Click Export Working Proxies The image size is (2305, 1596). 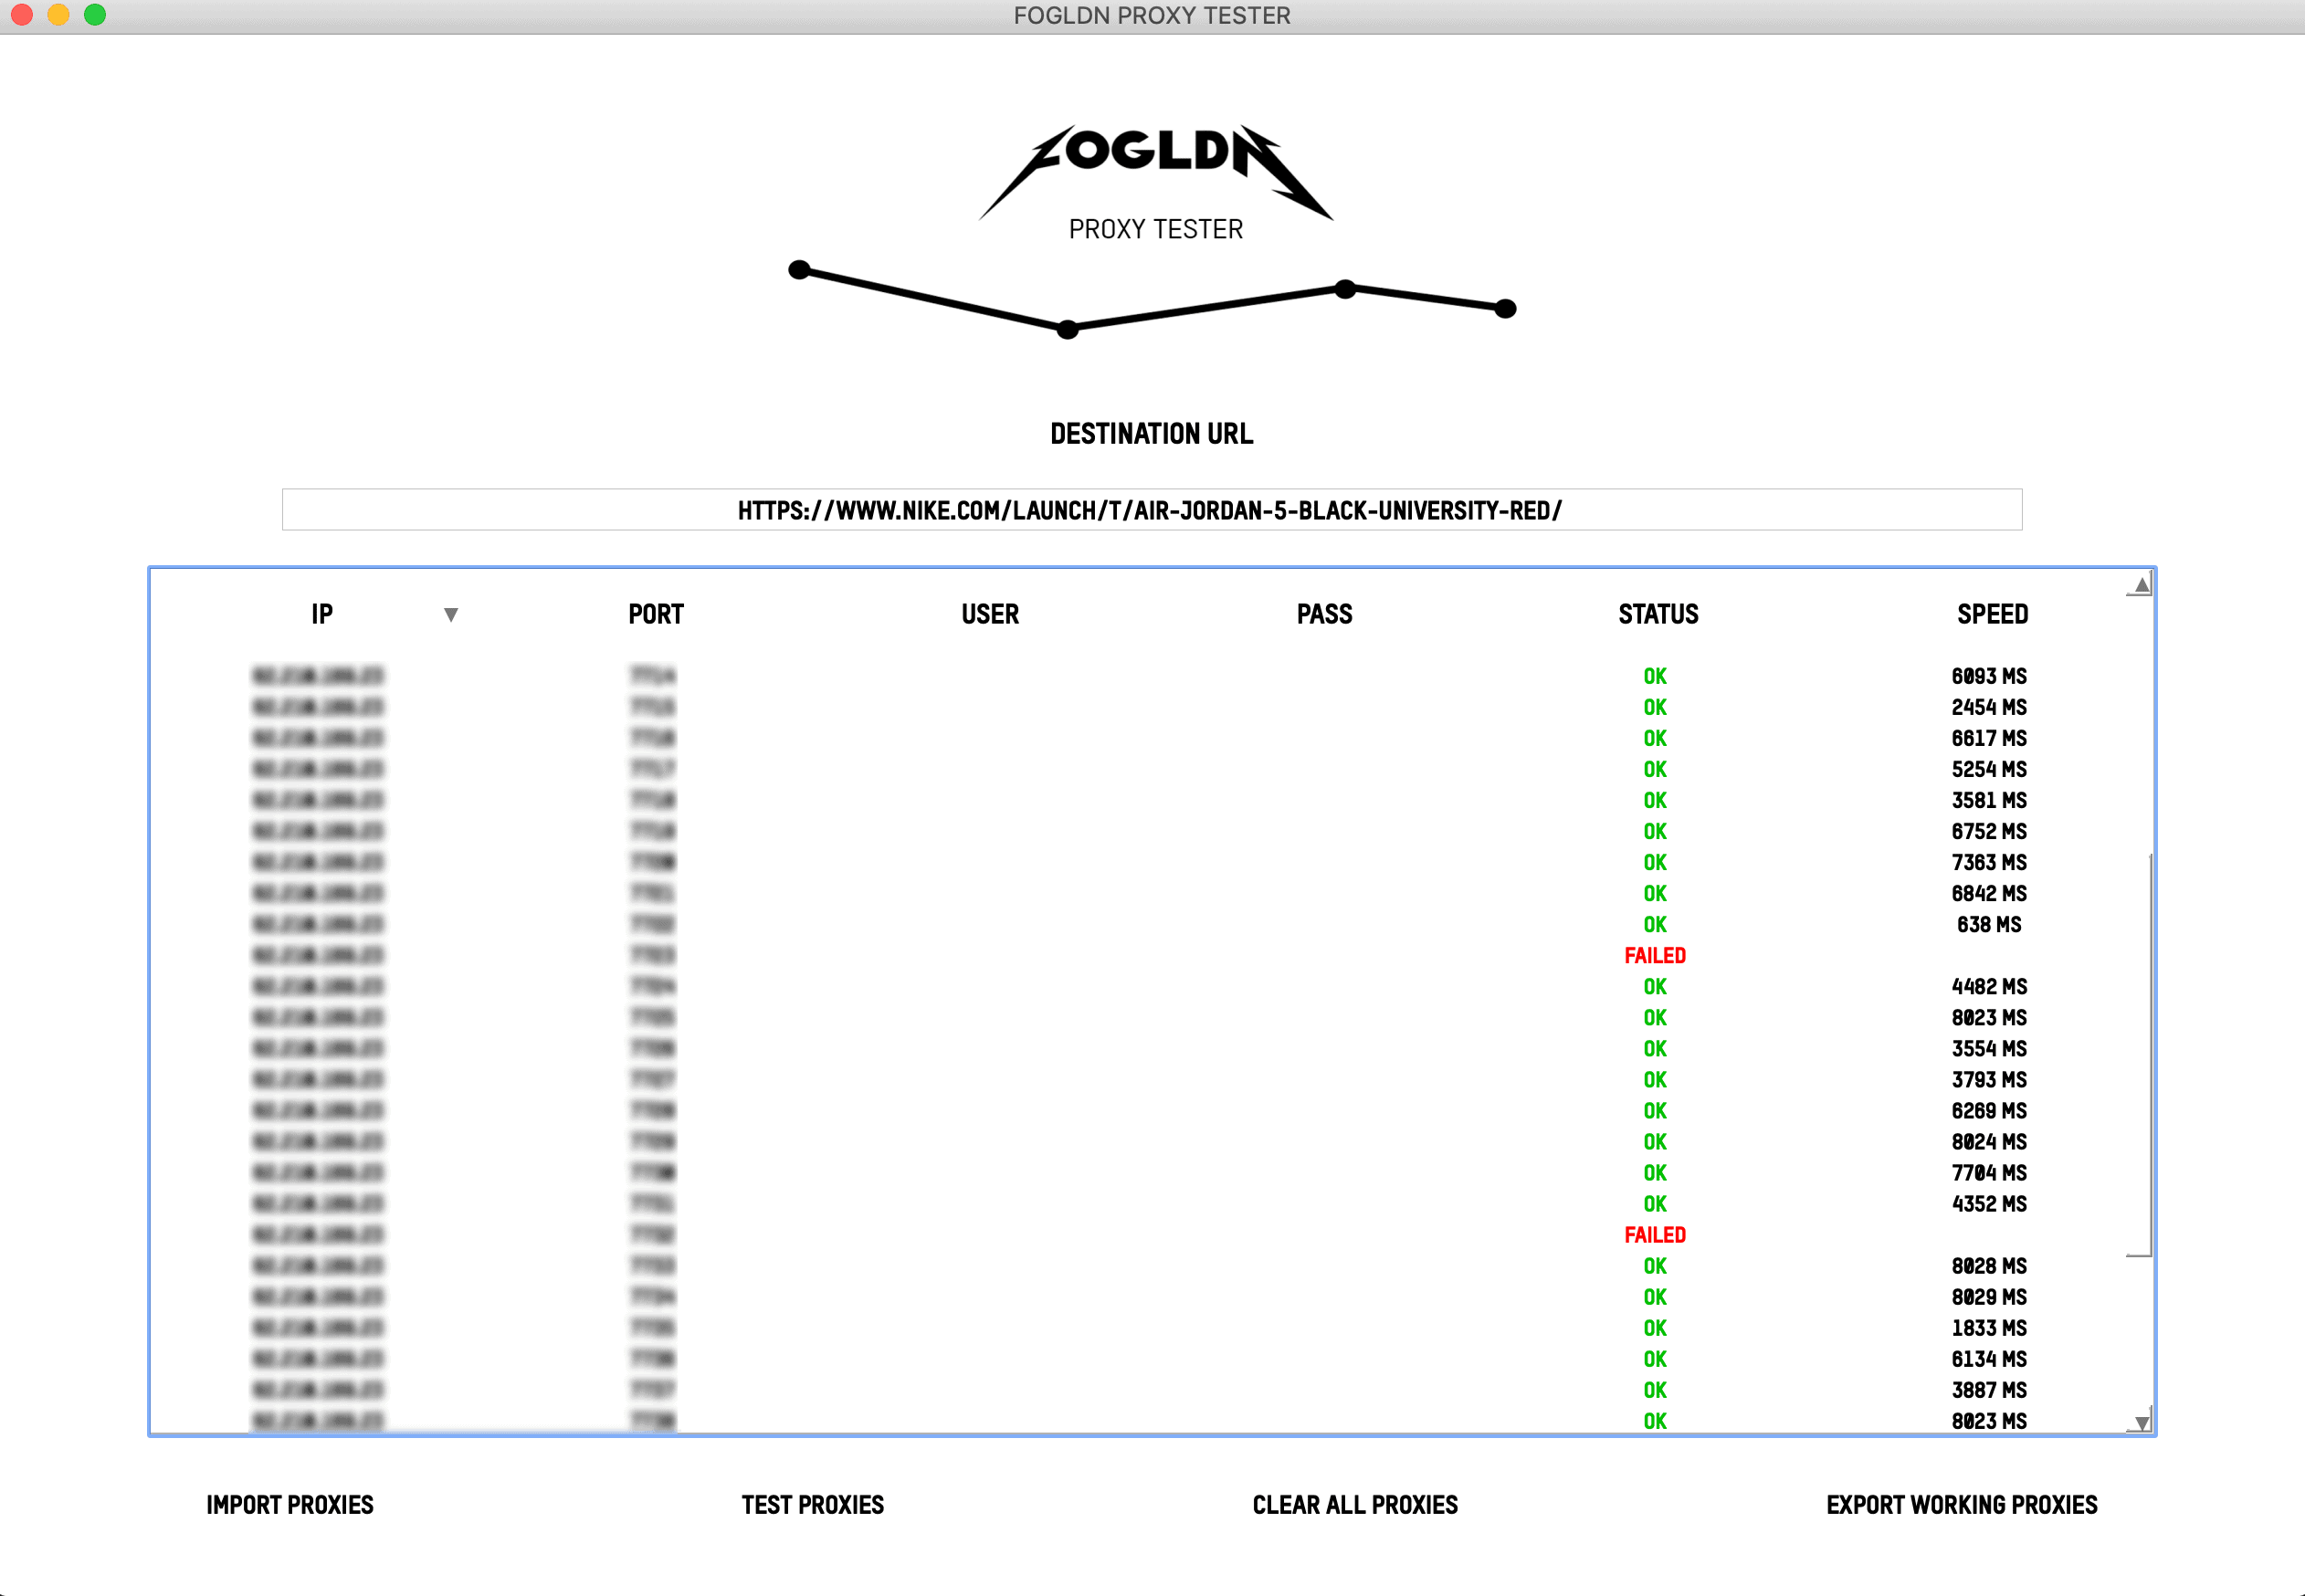1962,1505
